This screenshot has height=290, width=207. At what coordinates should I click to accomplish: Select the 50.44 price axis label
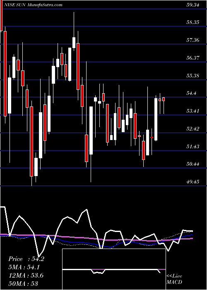[193, 164]
